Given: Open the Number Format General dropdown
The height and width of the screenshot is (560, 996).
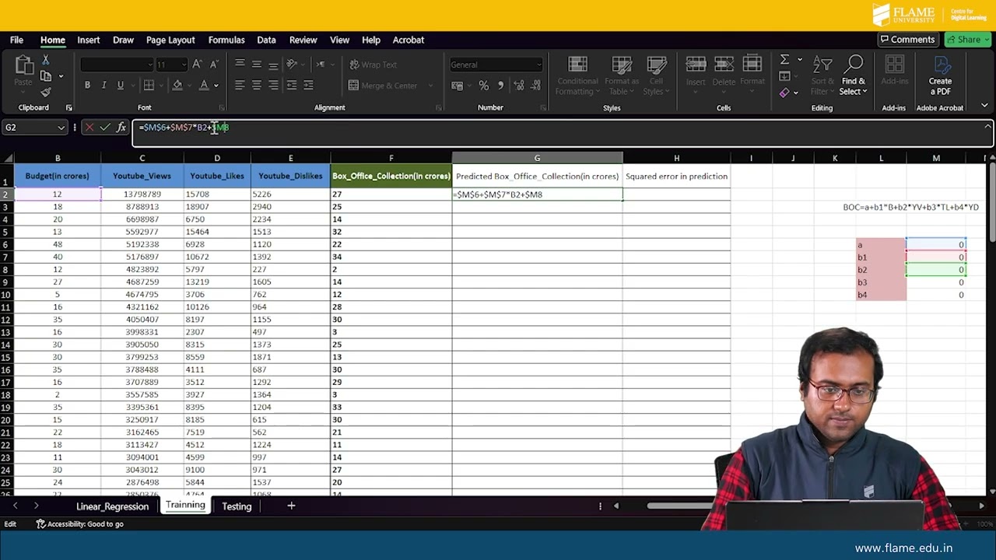Looking at the screenshot, I should tap(496, 65).
